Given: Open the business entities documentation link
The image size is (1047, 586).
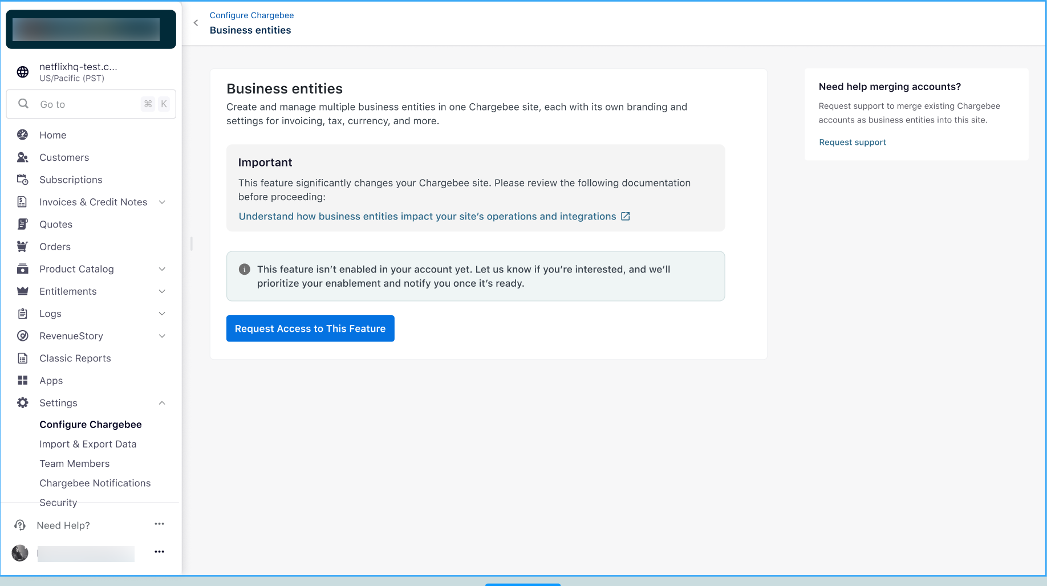Looking at the screenshot, I should coord(427,216).
